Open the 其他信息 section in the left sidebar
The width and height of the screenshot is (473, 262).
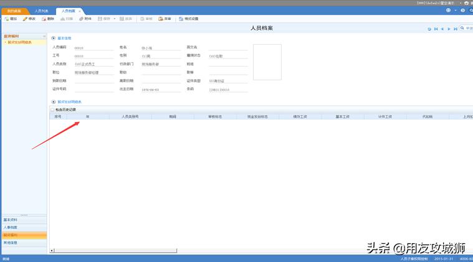pyautogui.click(x=24, y=243)
